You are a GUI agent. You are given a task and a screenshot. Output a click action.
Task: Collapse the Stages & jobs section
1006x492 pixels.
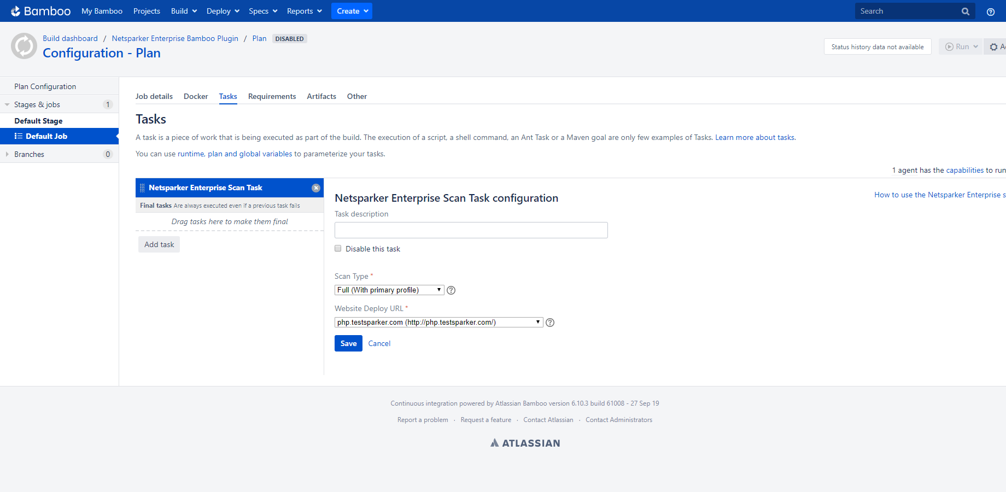coord(7,104)
